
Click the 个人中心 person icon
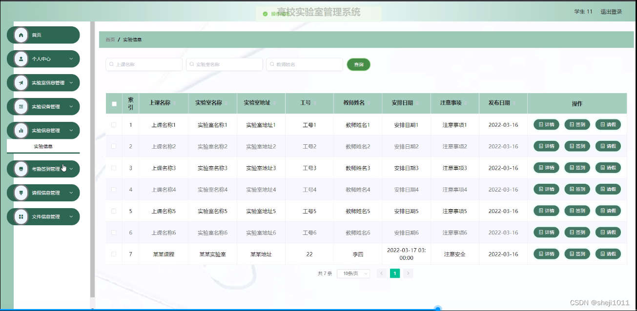point(20,58)
